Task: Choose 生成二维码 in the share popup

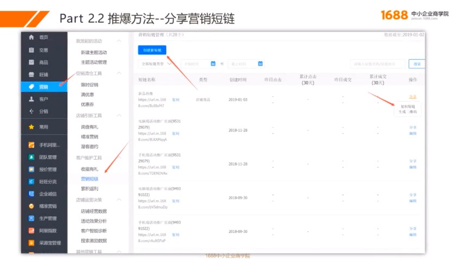Action: 408,112
